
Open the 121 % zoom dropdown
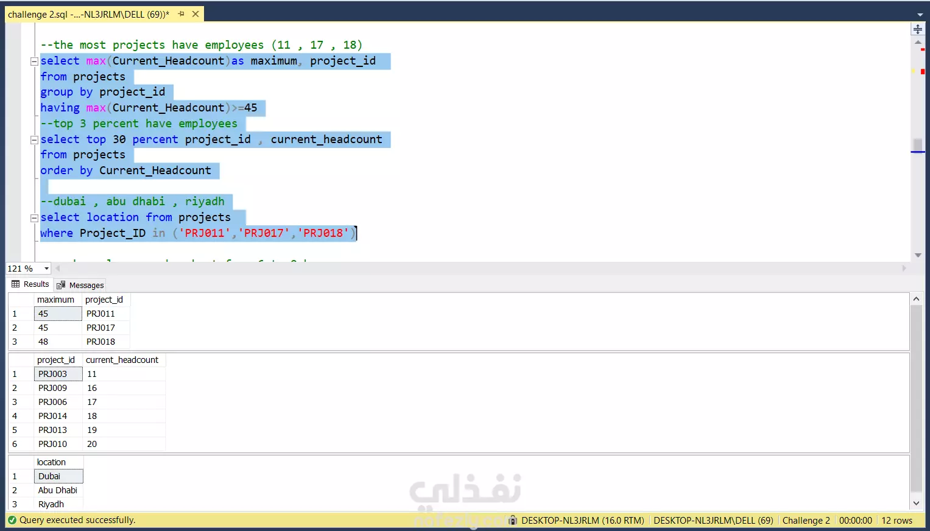(46, 269)
